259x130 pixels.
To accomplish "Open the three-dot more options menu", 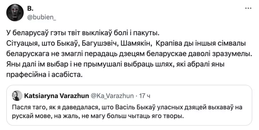I will pos(248,8).
